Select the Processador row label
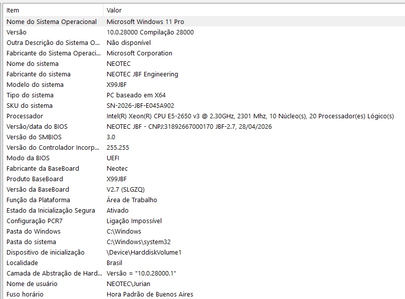405x299 pixels. (x=25, y=116)
